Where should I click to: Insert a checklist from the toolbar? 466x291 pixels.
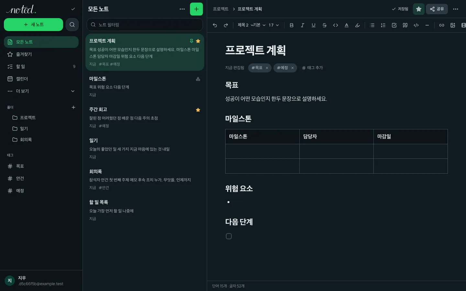pos(394,25)
